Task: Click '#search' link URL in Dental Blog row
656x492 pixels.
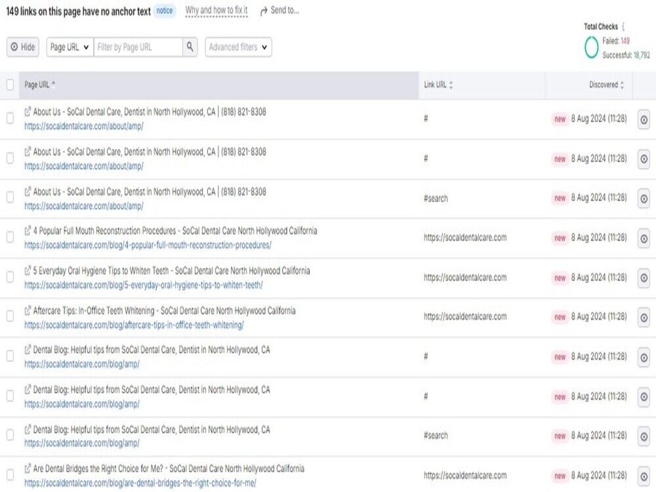Action: 436,436
